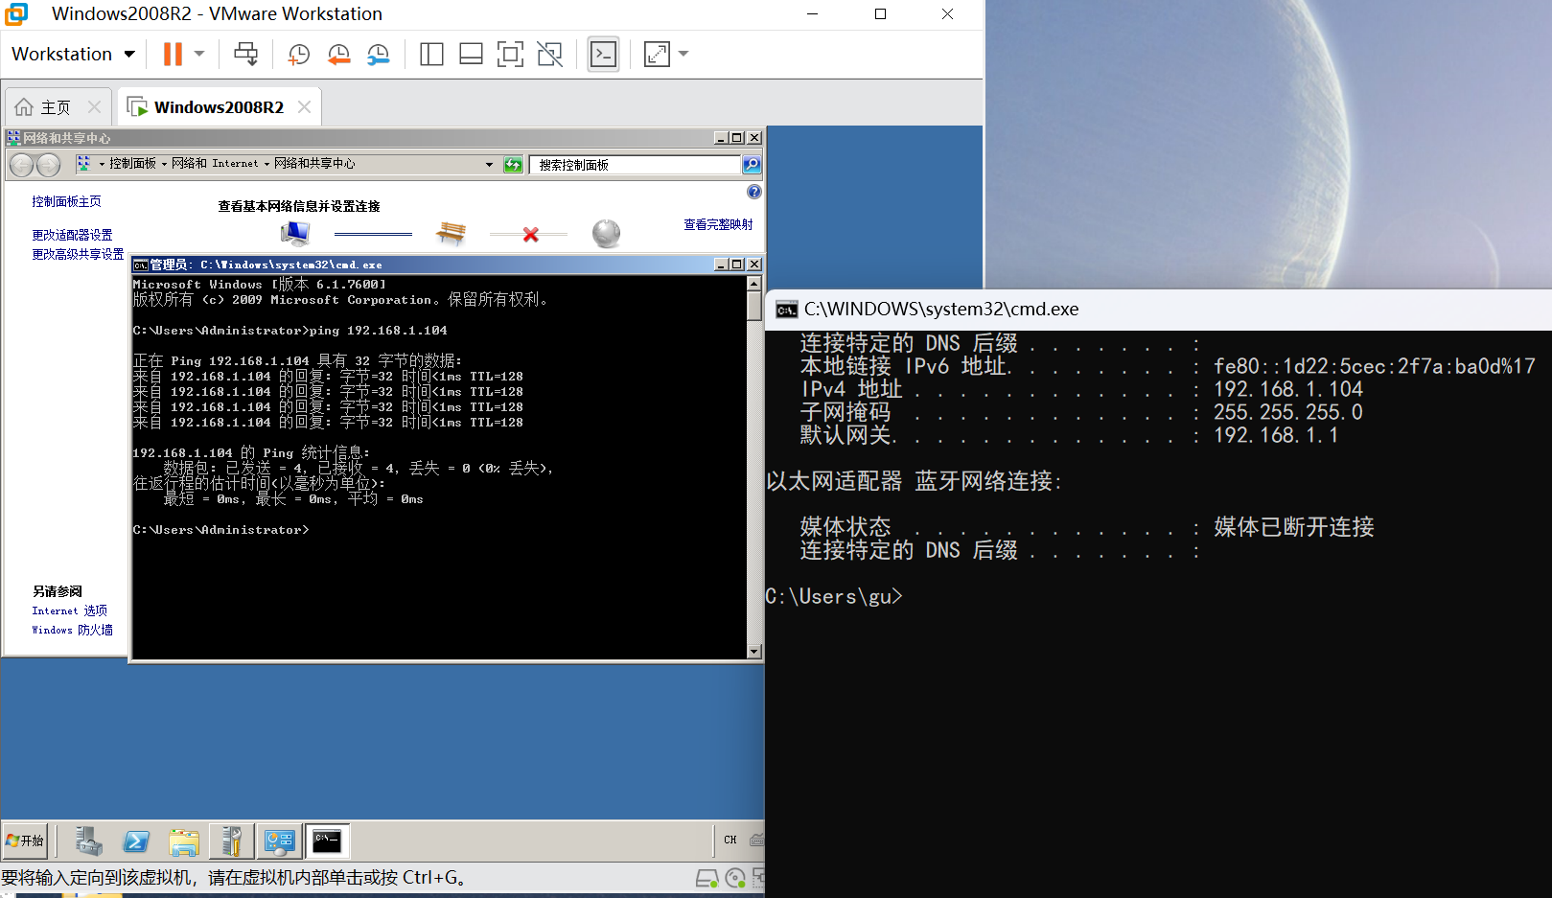Open 查看完整映射 link
The image size is (1552, 898).
pos(718,224)
